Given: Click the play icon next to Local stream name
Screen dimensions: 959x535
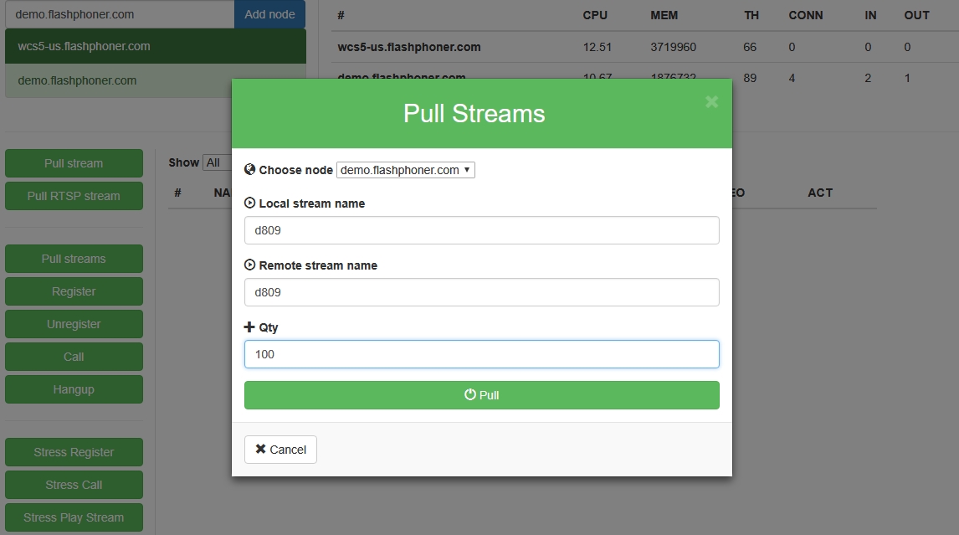Looking at the screenshot, I should tap(249, 203).
